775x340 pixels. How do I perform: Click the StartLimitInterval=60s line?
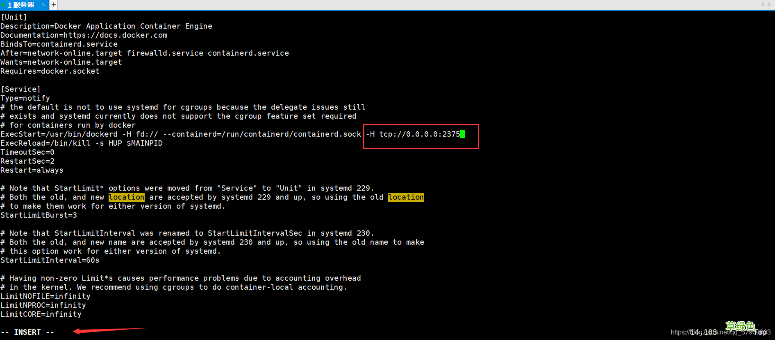point(50,260)
